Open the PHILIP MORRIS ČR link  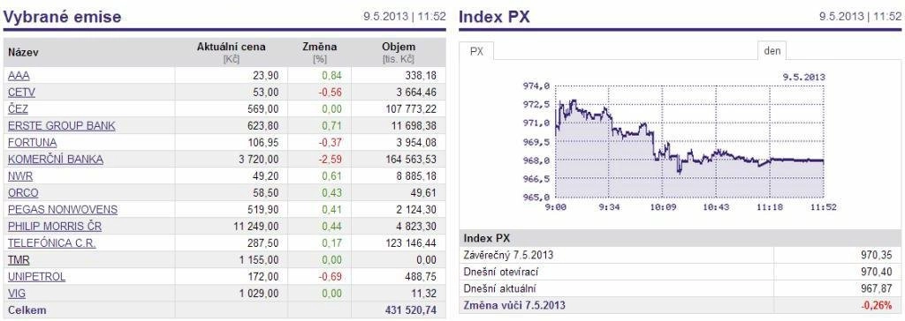point(55,227)
